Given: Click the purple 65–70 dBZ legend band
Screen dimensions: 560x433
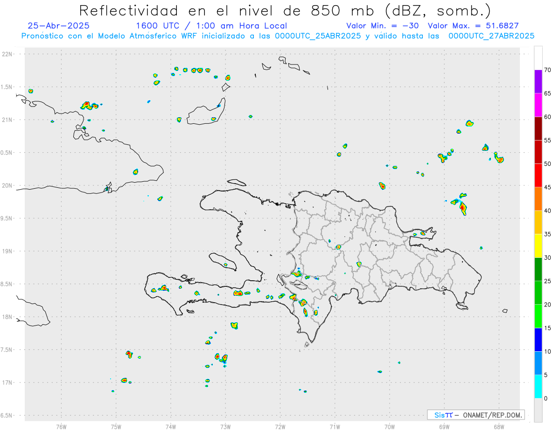Looking at the screenshot, I should click(x=538, y=82).
